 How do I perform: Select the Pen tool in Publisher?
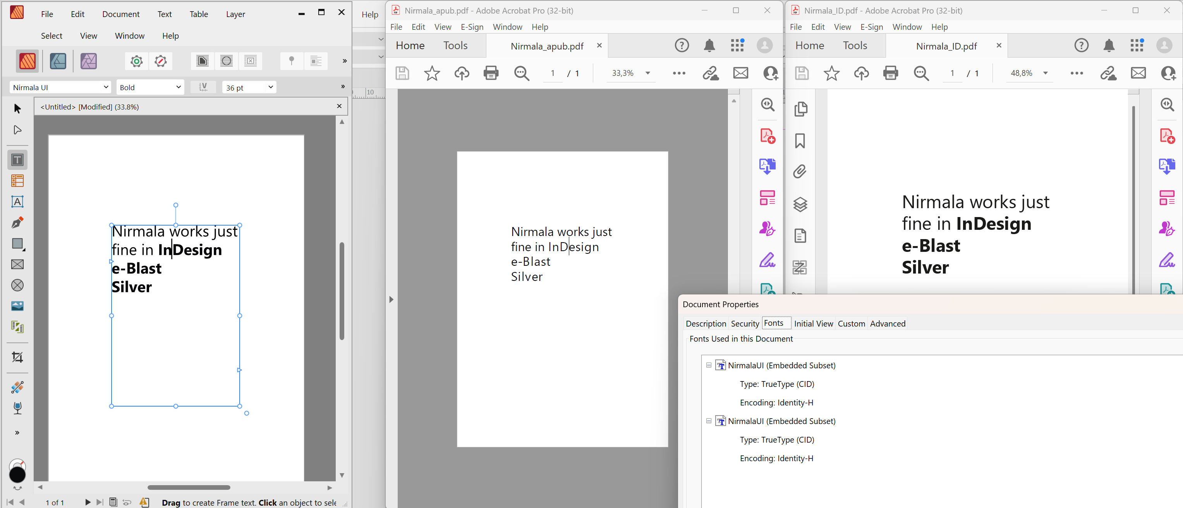pos(17,222)
